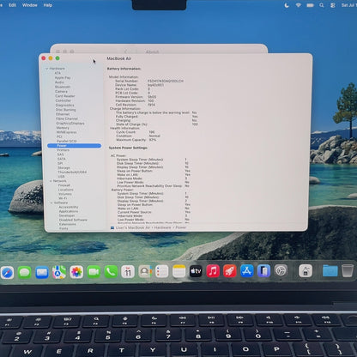The width and height of the screenshot is (357, 357).
Task: Select Parallel SCSI in the sidebar
Action: point(67,142)
